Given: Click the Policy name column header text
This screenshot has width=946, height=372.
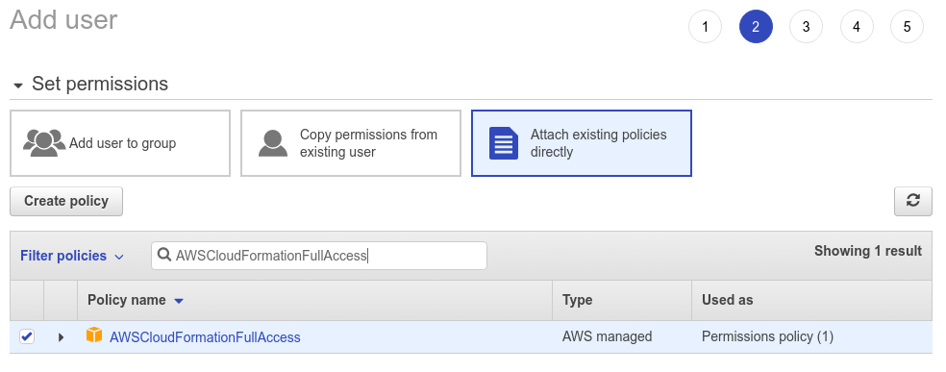Looking at the screenshot, I should pyautogui.click(x=127, y=300).
